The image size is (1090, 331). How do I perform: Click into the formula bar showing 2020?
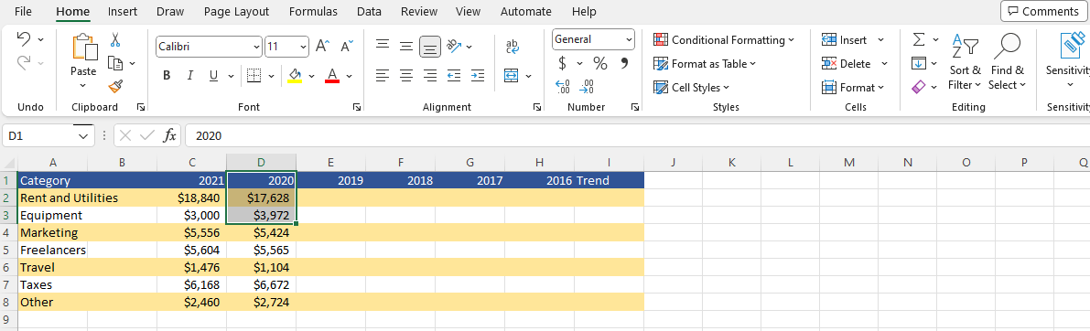point(638,136)
